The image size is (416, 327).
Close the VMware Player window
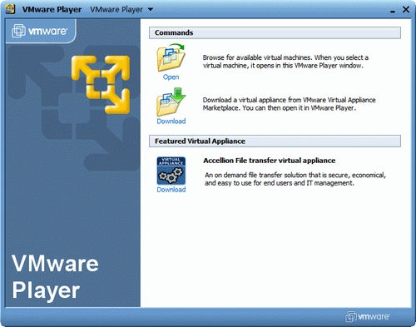coord(406,10)
